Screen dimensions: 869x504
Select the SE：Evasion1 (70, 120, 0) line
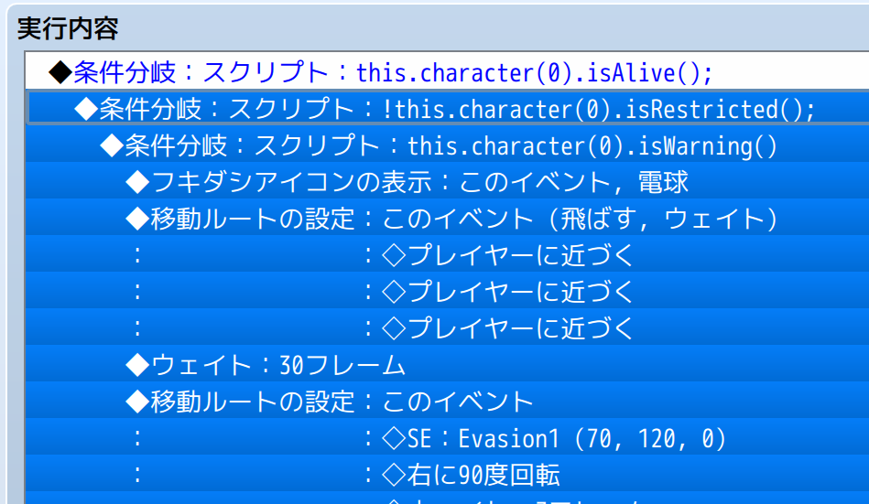tap(554, 438)
